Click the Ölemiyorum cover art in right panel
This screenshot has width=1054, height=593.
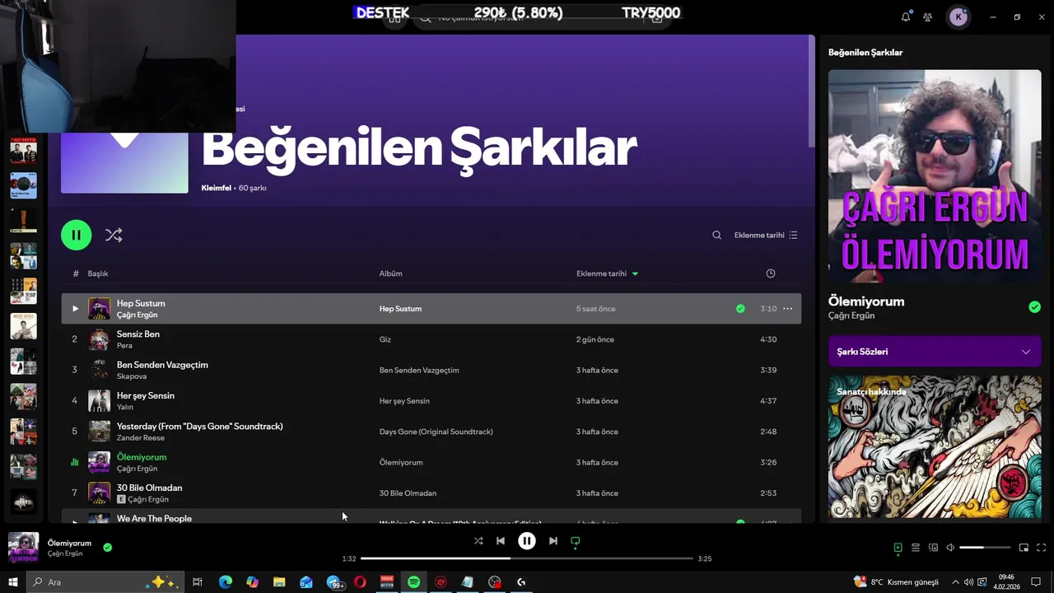click(x=935, y=176)
